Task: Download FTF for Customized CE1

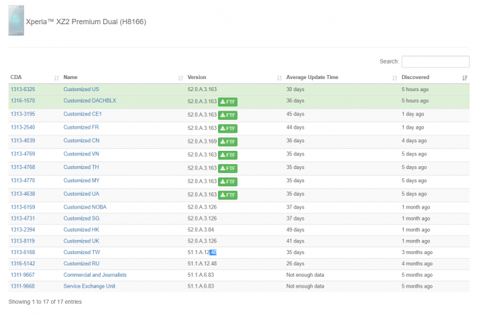Action: click(x=227, y=115)
